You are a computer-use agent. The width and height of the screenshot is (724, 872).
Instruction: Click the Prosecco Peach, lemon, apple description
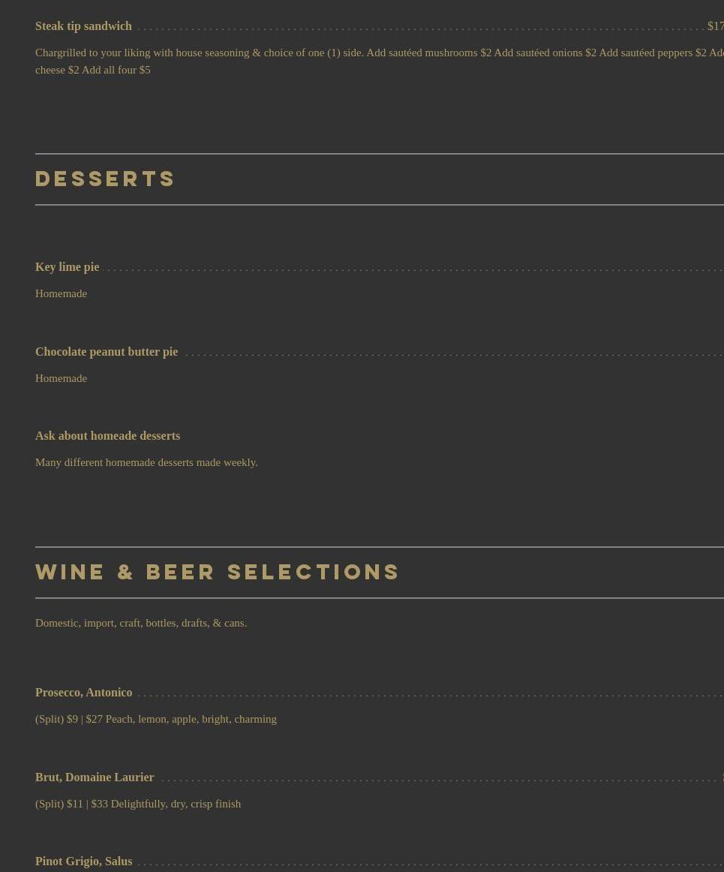156,719
